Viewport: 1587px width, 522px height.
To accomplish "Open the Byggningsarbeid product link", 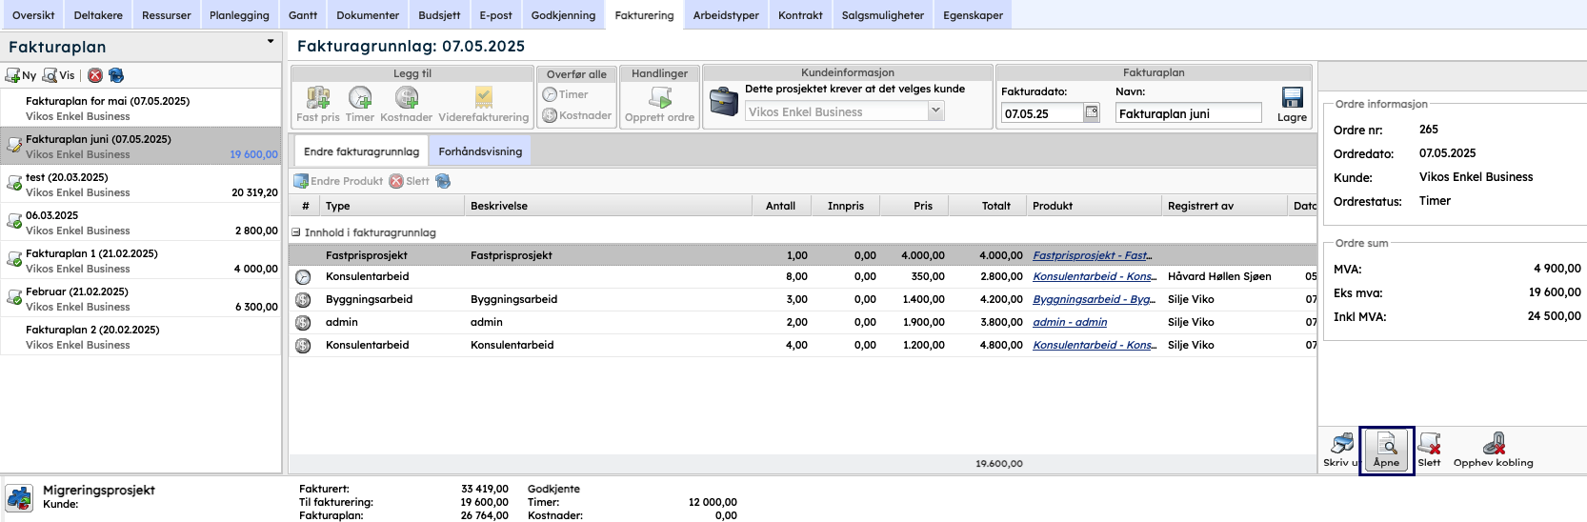I will tap(1093, 299).
